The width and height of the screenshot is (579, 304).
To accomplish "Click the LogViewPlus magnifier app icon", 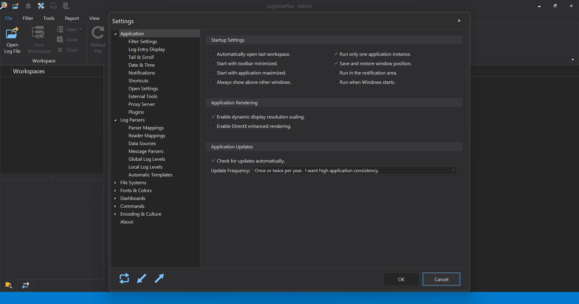I will 3,5.
